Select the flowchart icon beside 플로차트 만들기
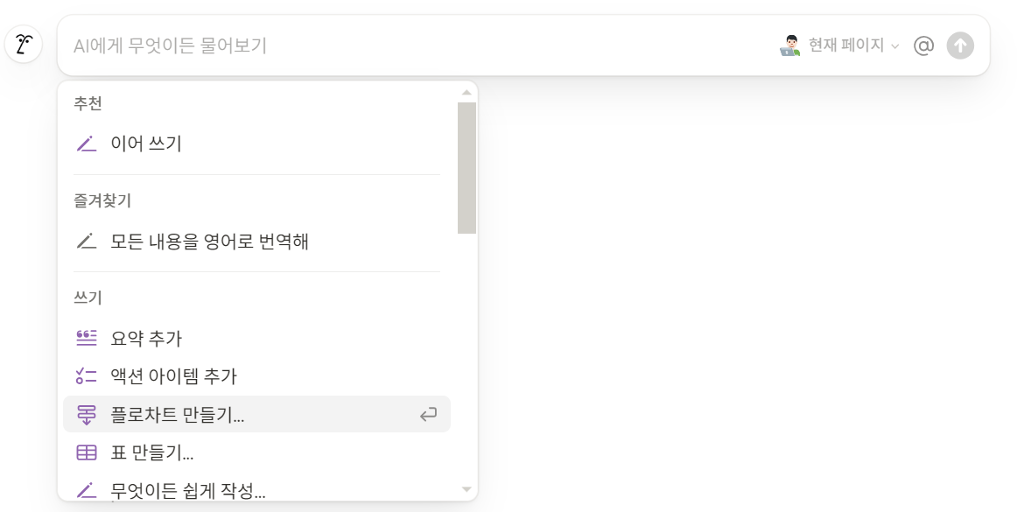The height and width of the screenshot is (512, 1017). tap(86, 414)
